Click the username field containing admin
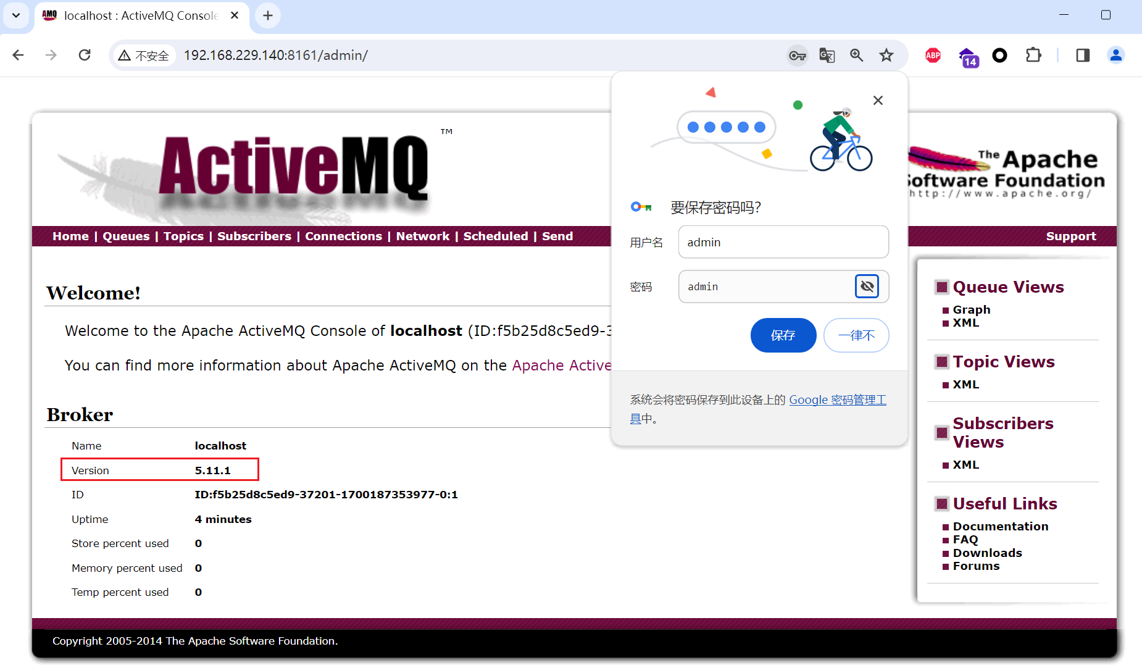This screenshot has height=665, width=1142. (x=783, y=242)
